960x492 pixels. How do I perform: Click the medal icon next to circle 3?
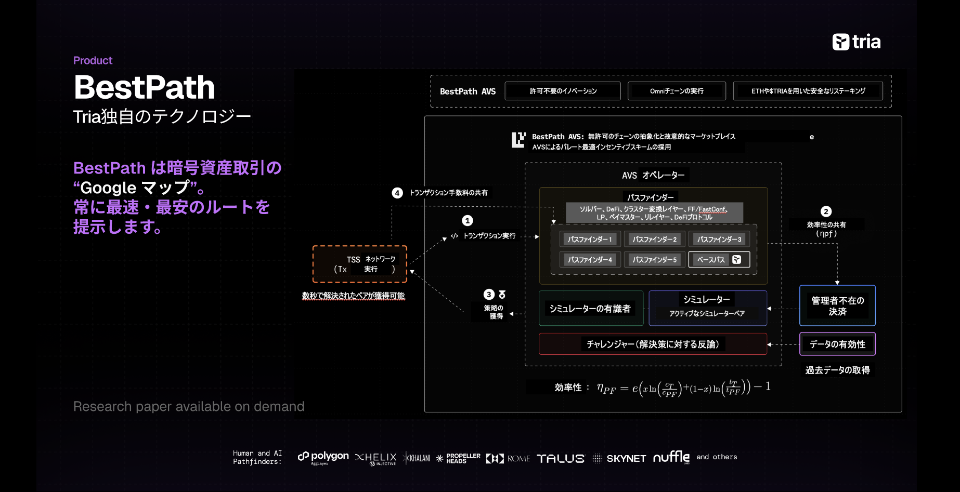[x=502, y=295]
